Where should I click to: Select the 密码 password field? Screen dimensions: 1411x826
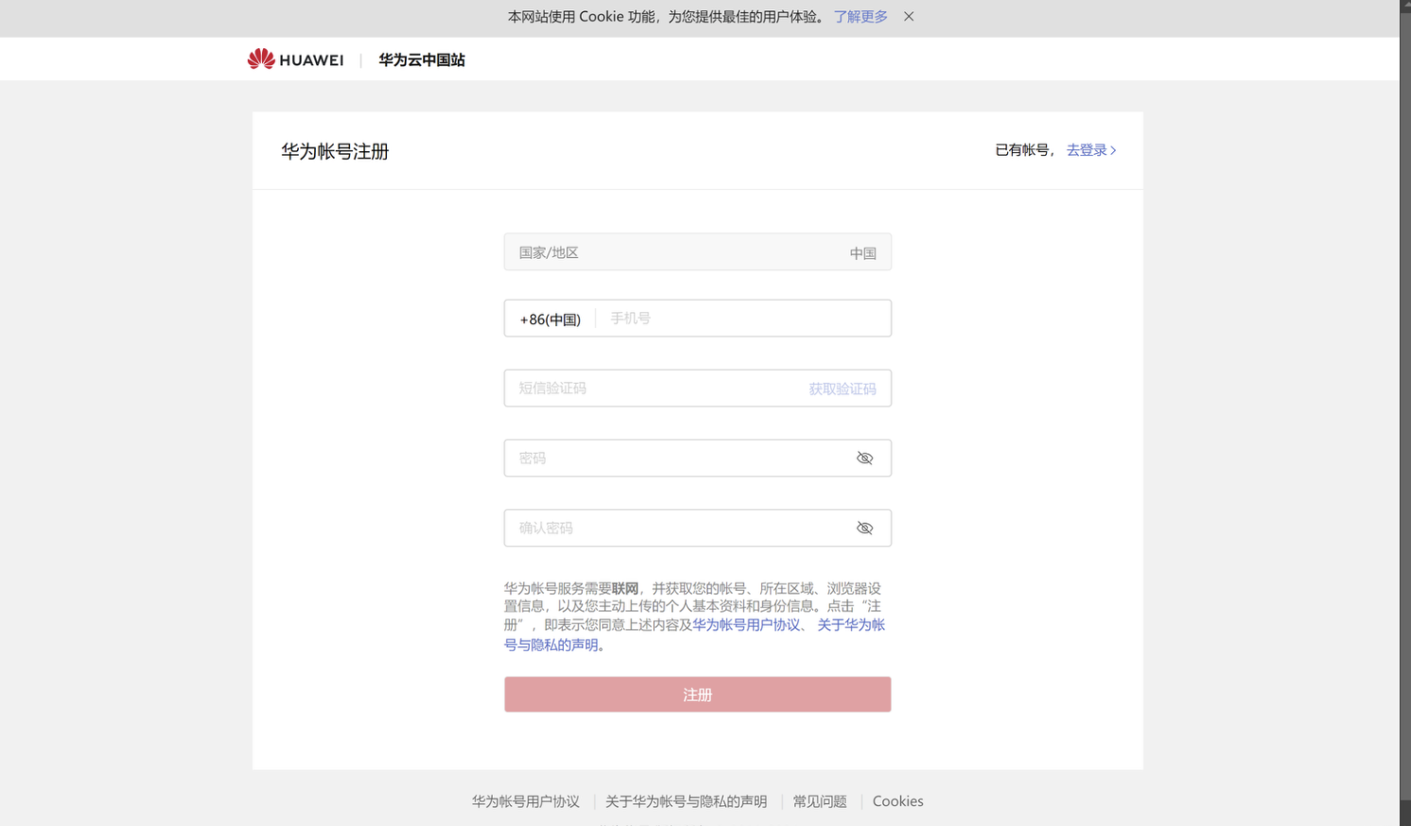coord(676,458)
